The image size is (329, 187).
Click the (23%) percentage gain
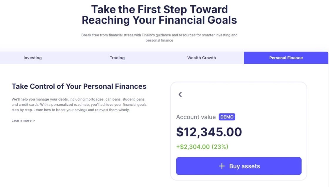tap(220, 147)
